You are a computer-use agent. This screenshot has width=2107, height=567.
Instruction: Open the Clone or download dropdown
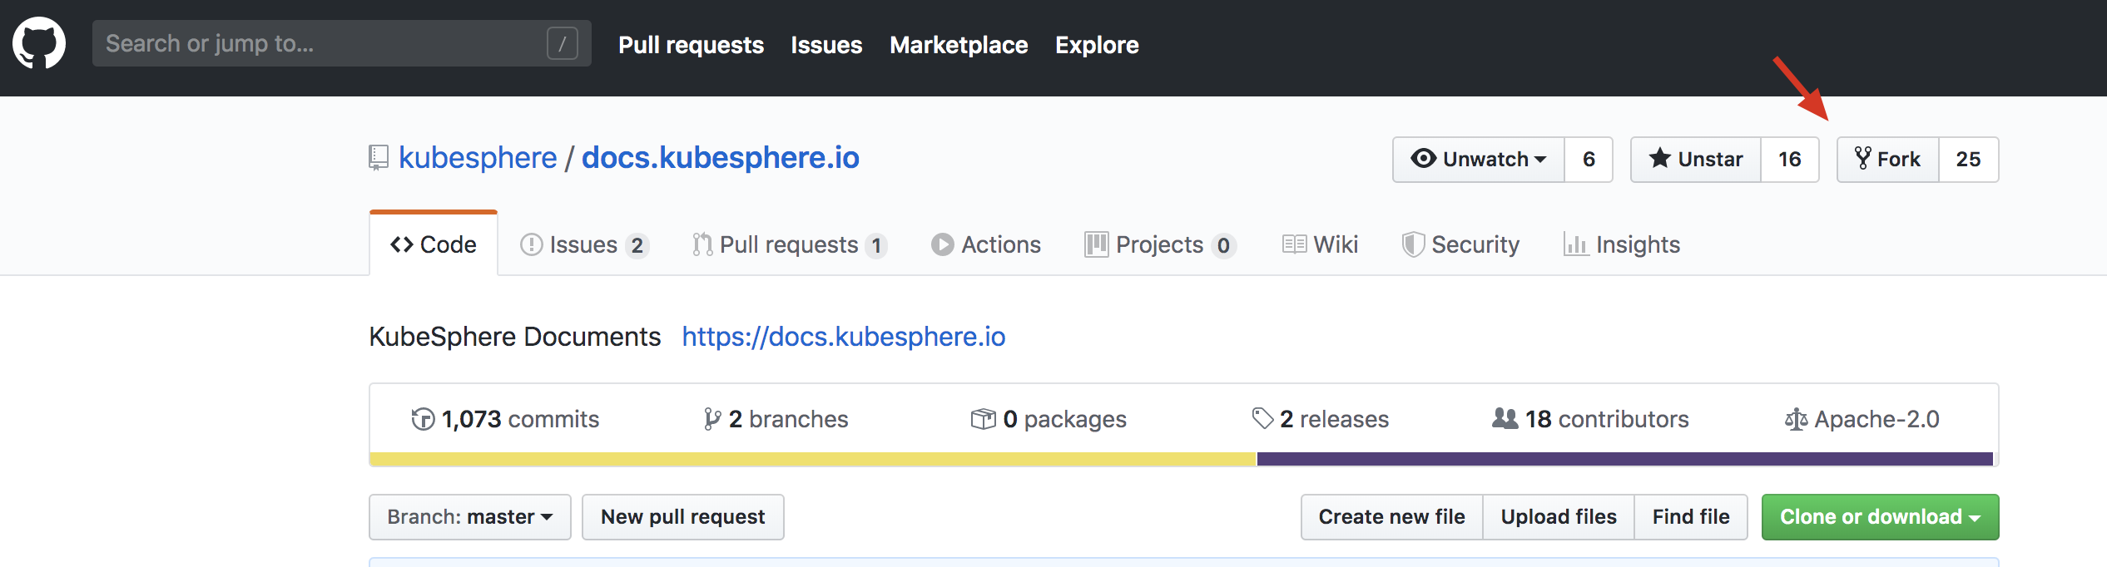[x=1880, y=517]
